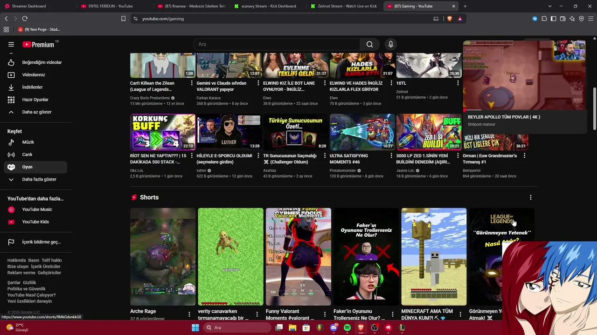Collapse the list with Daha az göster
The height and width of the screenshot is (335, 597).
point(35,112)
